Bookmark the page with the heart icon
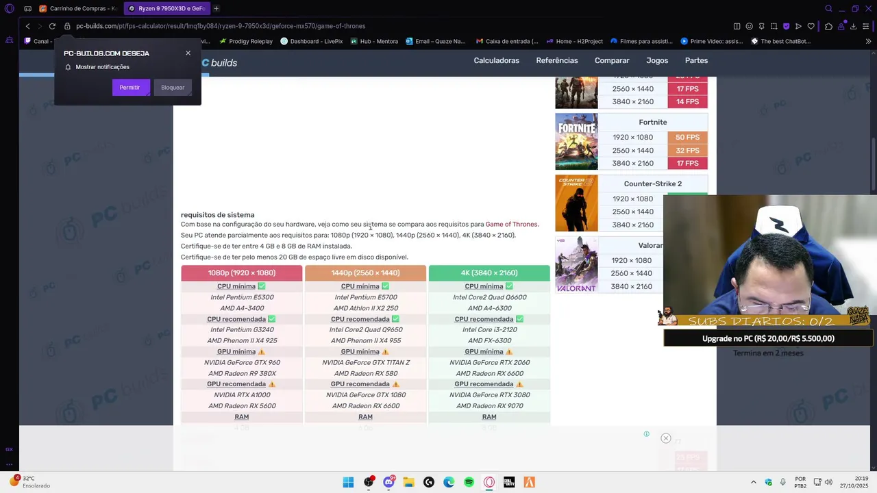This screenshot has height=493, width=877. click(x=811, y=26)
